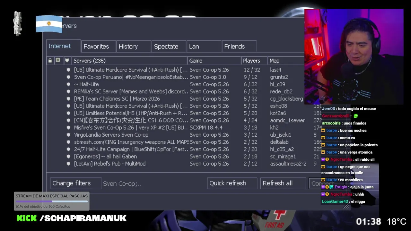
Task: Click the Argentina flag overlay icon
Action: point(49,24)
